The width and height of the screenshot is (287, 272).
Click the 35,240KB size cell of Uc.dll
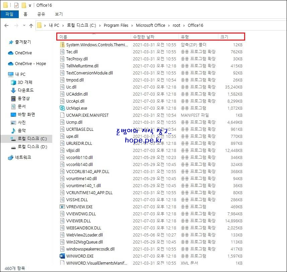pos(233,87)
